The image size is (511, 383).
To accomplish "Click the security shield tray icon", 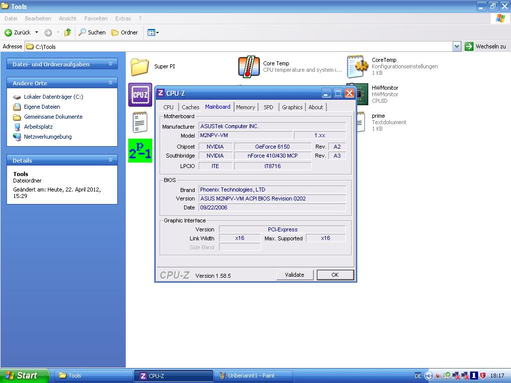I will tap(483, 376).
